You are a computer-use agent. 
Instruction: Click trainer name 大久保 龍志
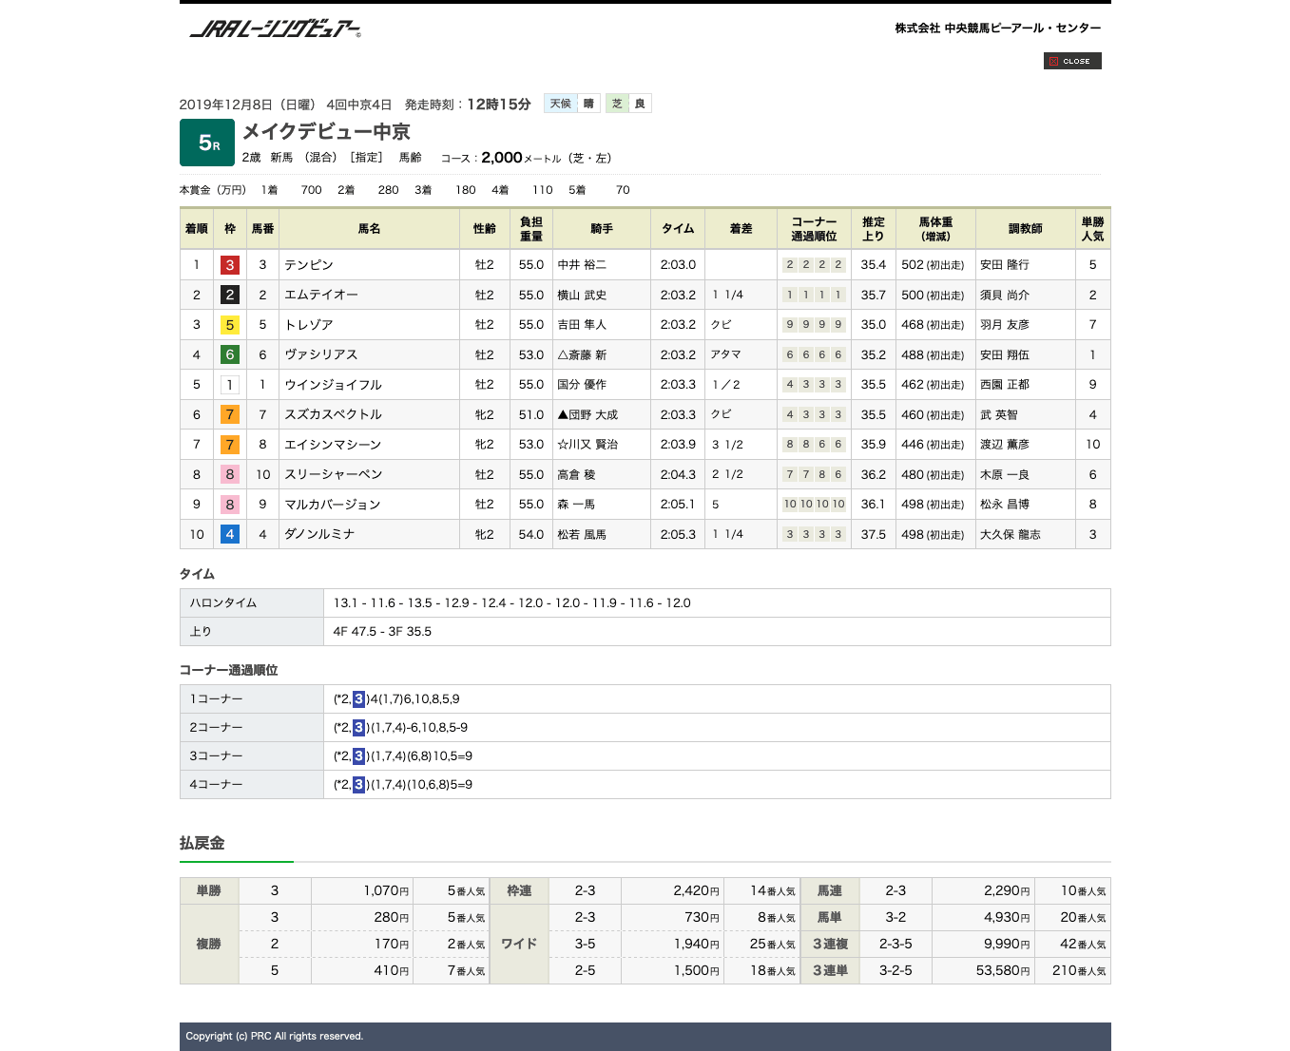(1011, 534)
